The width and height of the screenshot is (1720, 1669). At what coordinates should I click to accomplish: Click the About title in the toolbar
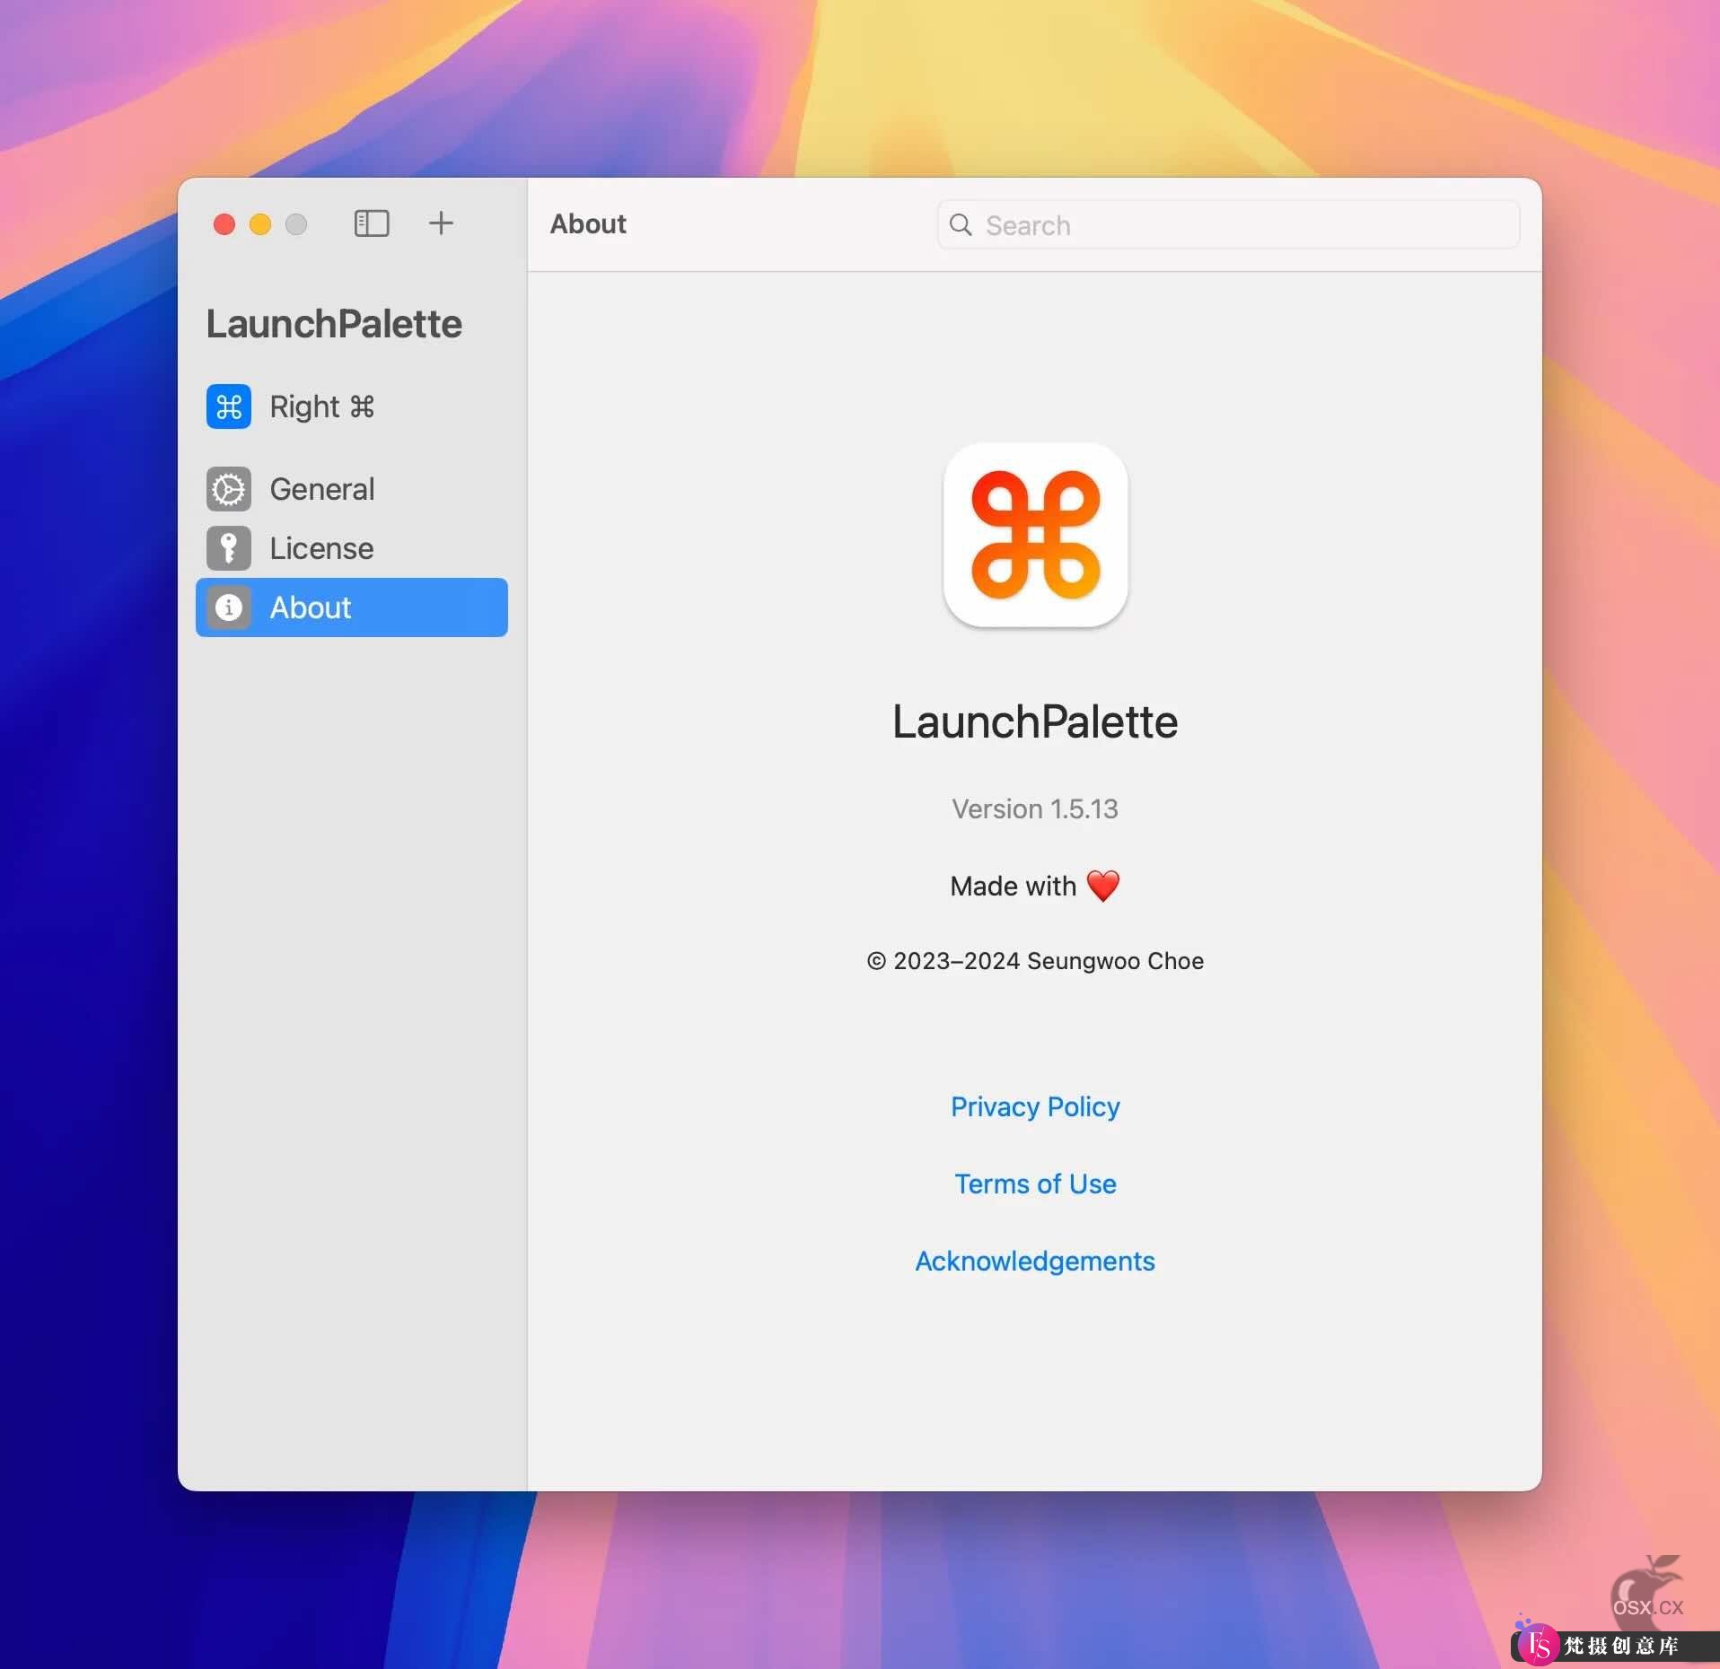pos(588,223)
